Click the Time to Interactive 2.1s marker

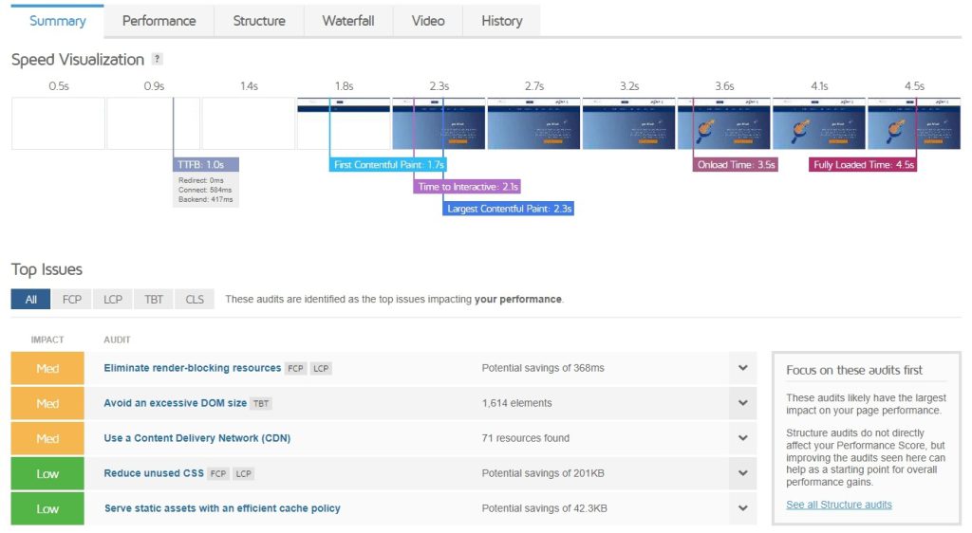467,186
